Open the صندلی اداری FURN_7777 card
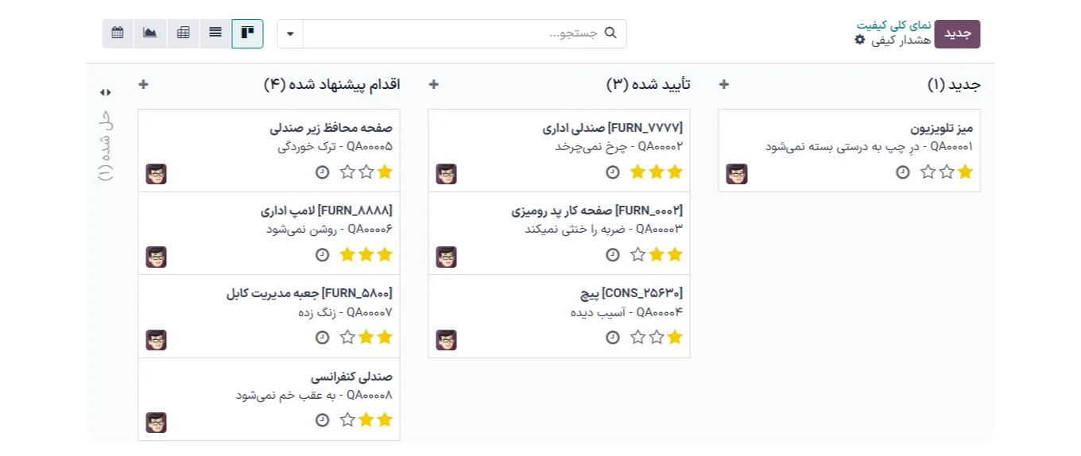 [612, 128]
